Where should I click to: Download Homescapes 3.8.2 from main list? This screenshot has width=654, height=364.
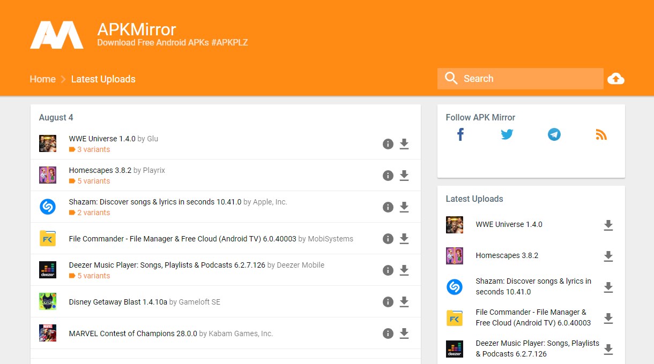click(x=404, y=176)
